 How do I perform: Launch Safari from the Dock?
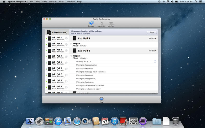[77, 121]
